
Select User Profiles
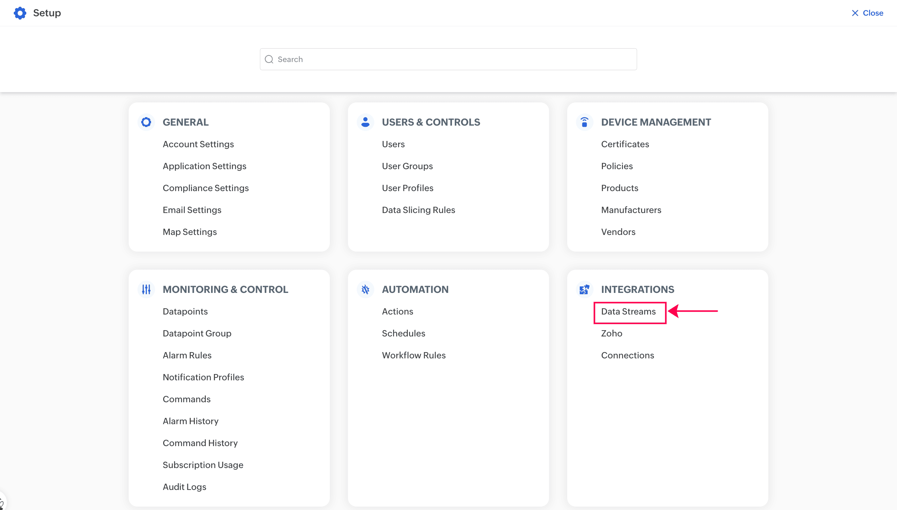point(407,188)
